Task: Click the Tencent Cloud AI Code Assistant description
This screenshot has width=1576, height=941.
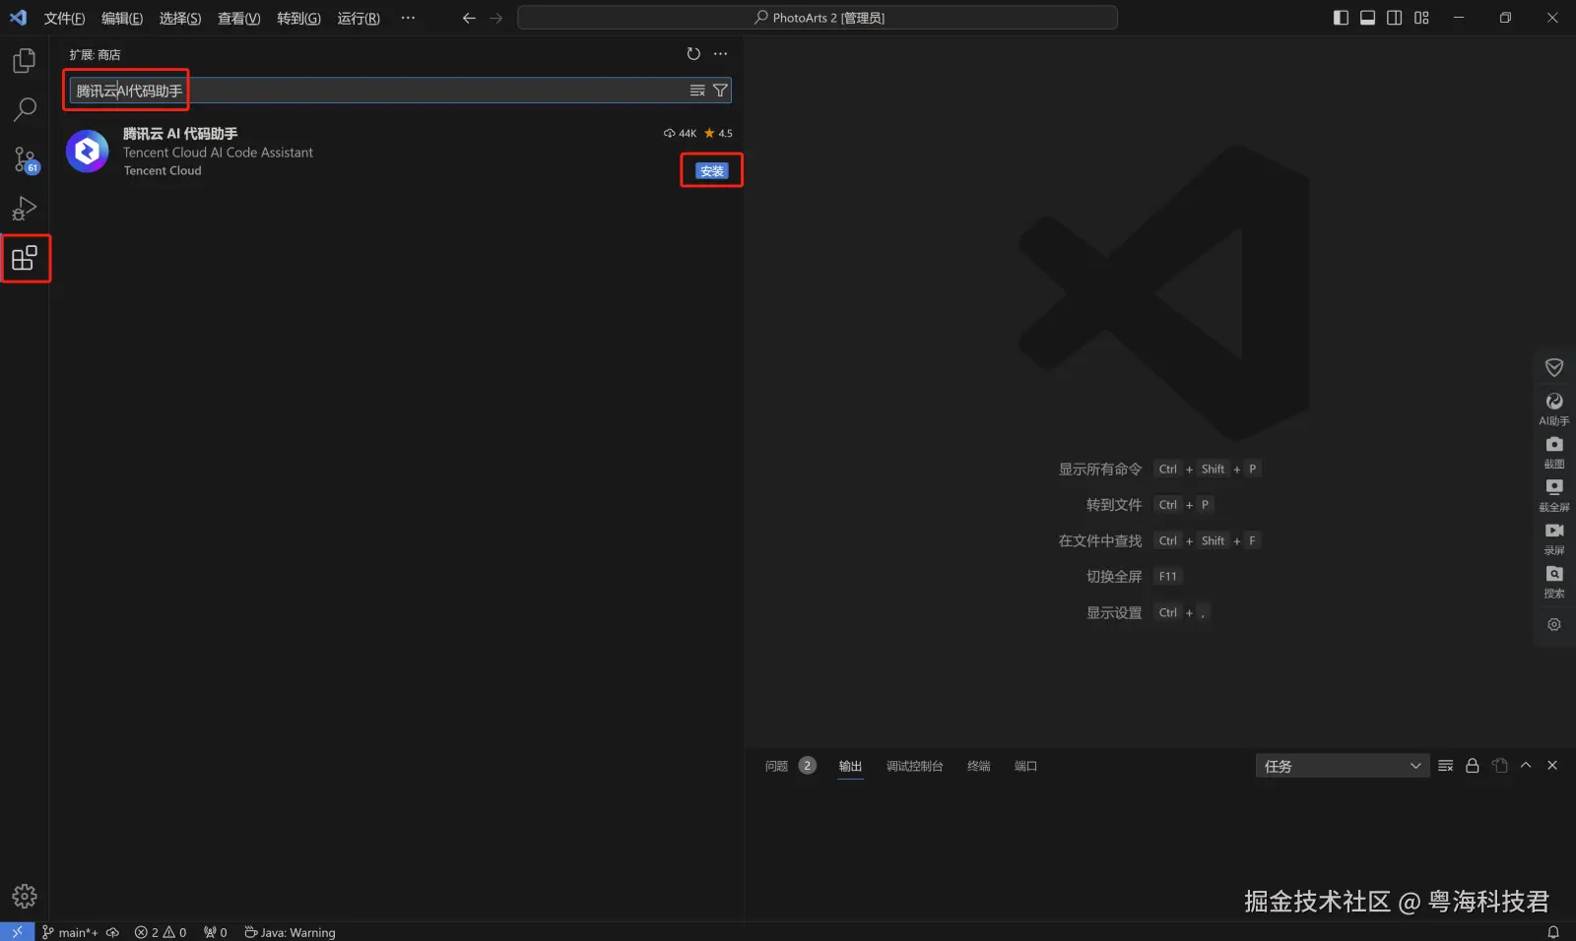Action: [218, 153]
